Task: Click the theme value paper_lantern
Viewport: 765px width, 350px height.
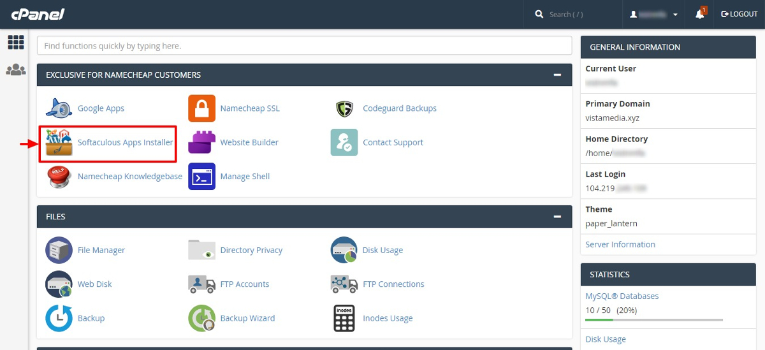Action: 611,223
